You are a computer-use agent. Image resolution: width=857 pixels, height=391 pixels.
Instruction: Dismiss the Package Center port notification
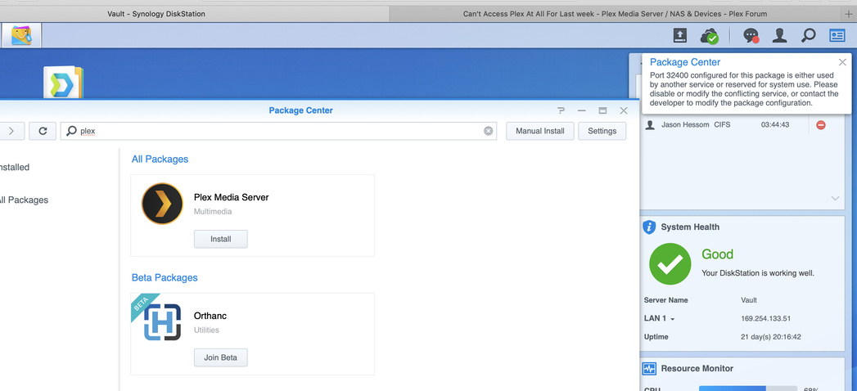click(x=842, y=62)
